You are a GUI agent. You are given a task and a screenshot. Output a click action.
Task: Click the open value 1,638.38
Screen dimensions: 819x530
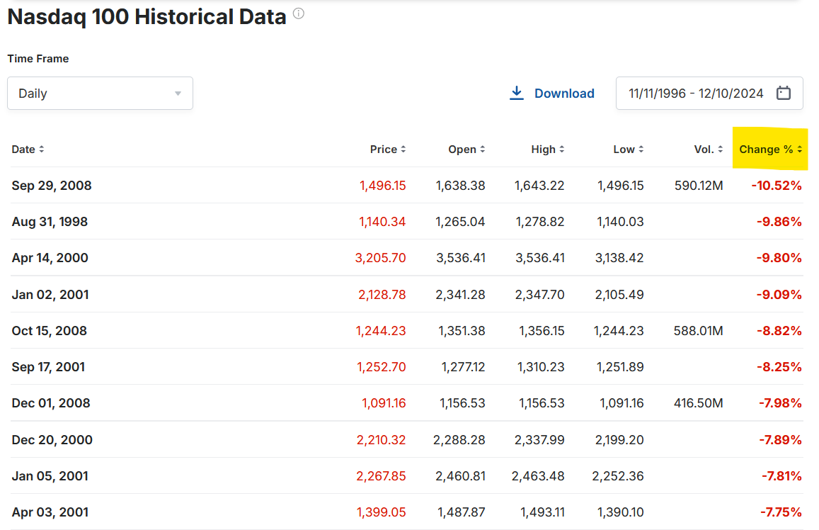pos(460,186)
